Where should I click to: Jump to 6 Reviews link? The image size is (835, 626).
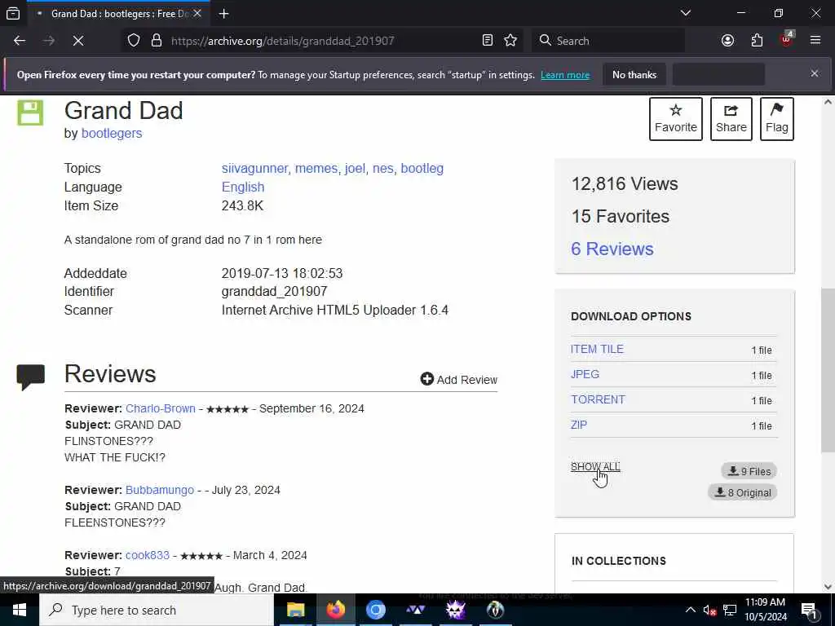[x=612, y=249]
